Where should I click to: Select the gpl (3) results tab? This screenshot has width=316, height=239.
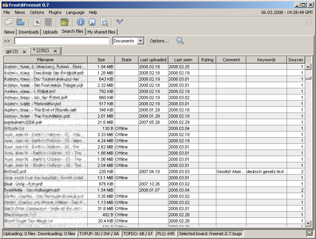pos(12,52)
